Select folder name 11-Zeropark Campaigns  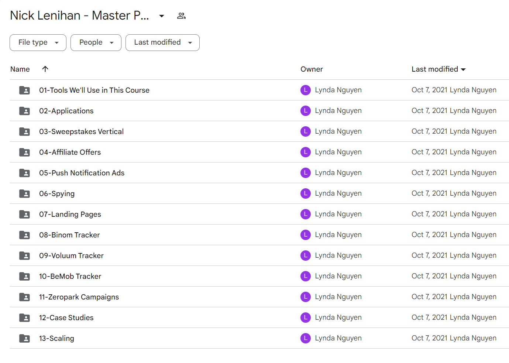click(79, 297)
